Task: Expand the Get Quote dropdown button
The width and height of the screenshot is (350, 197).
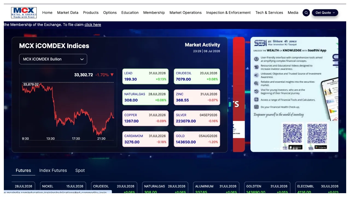Action: pos(325,13)
